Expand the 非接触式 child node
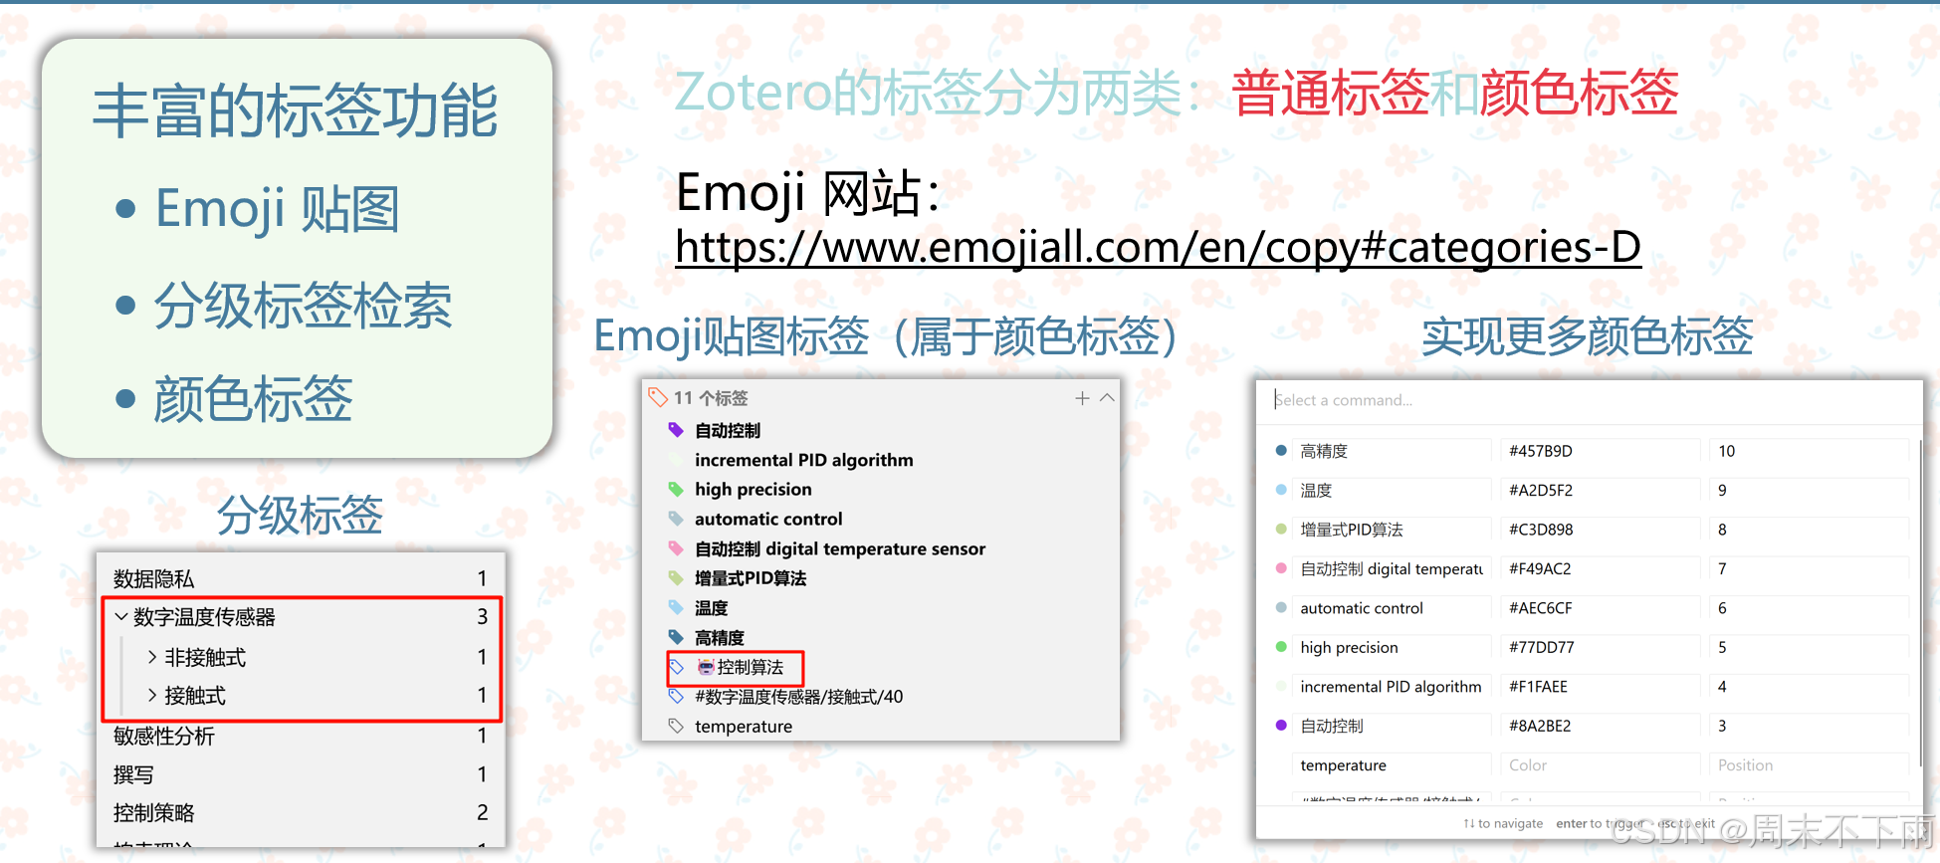Viewport: 1940px width, 863px height. tap(152, 657)
